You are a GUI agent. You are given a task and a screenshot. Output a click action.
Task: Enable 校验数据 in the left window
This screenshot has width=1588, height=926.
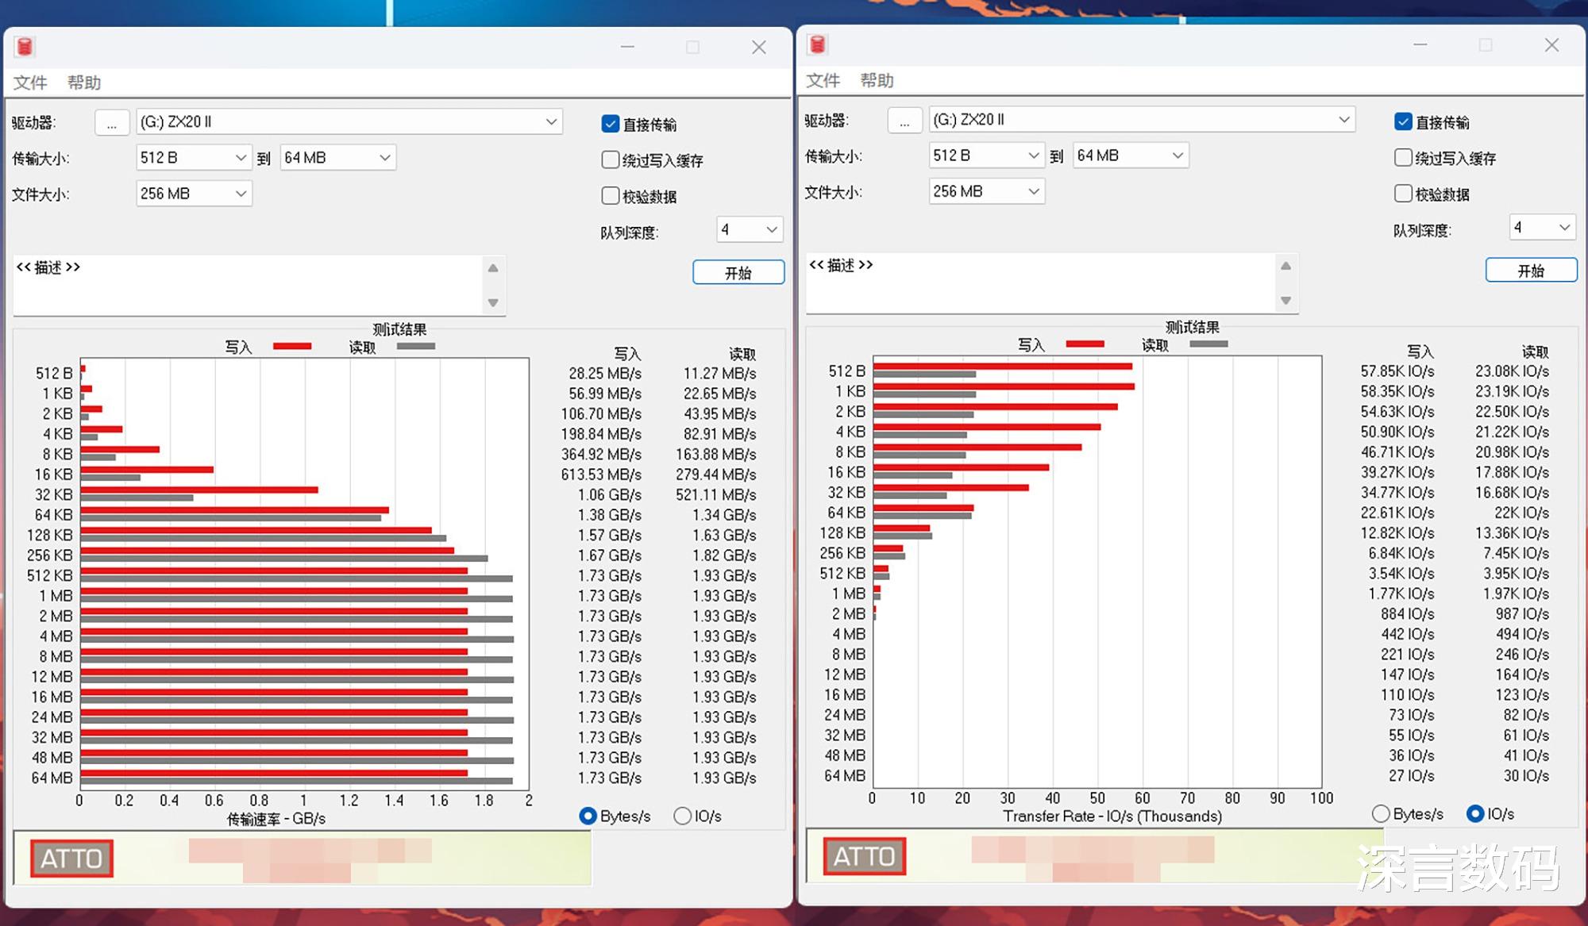[611, 195]
